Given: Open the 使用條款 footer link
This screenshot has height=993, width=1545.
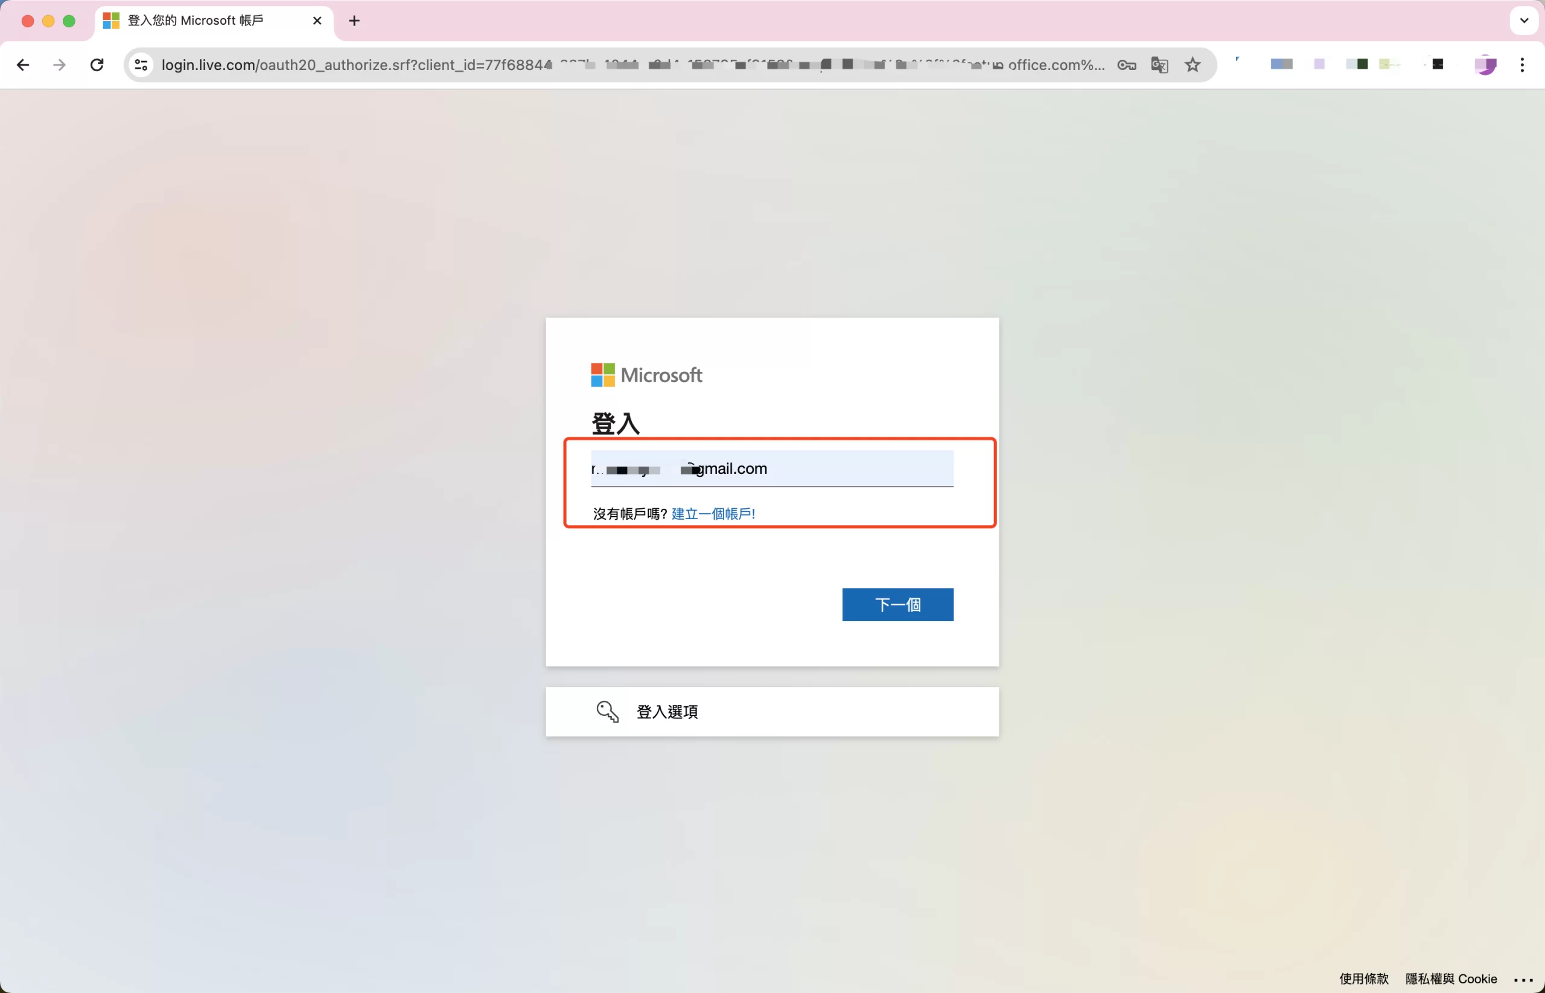Looking at the screenshot, I should [x=1363, y=979].
